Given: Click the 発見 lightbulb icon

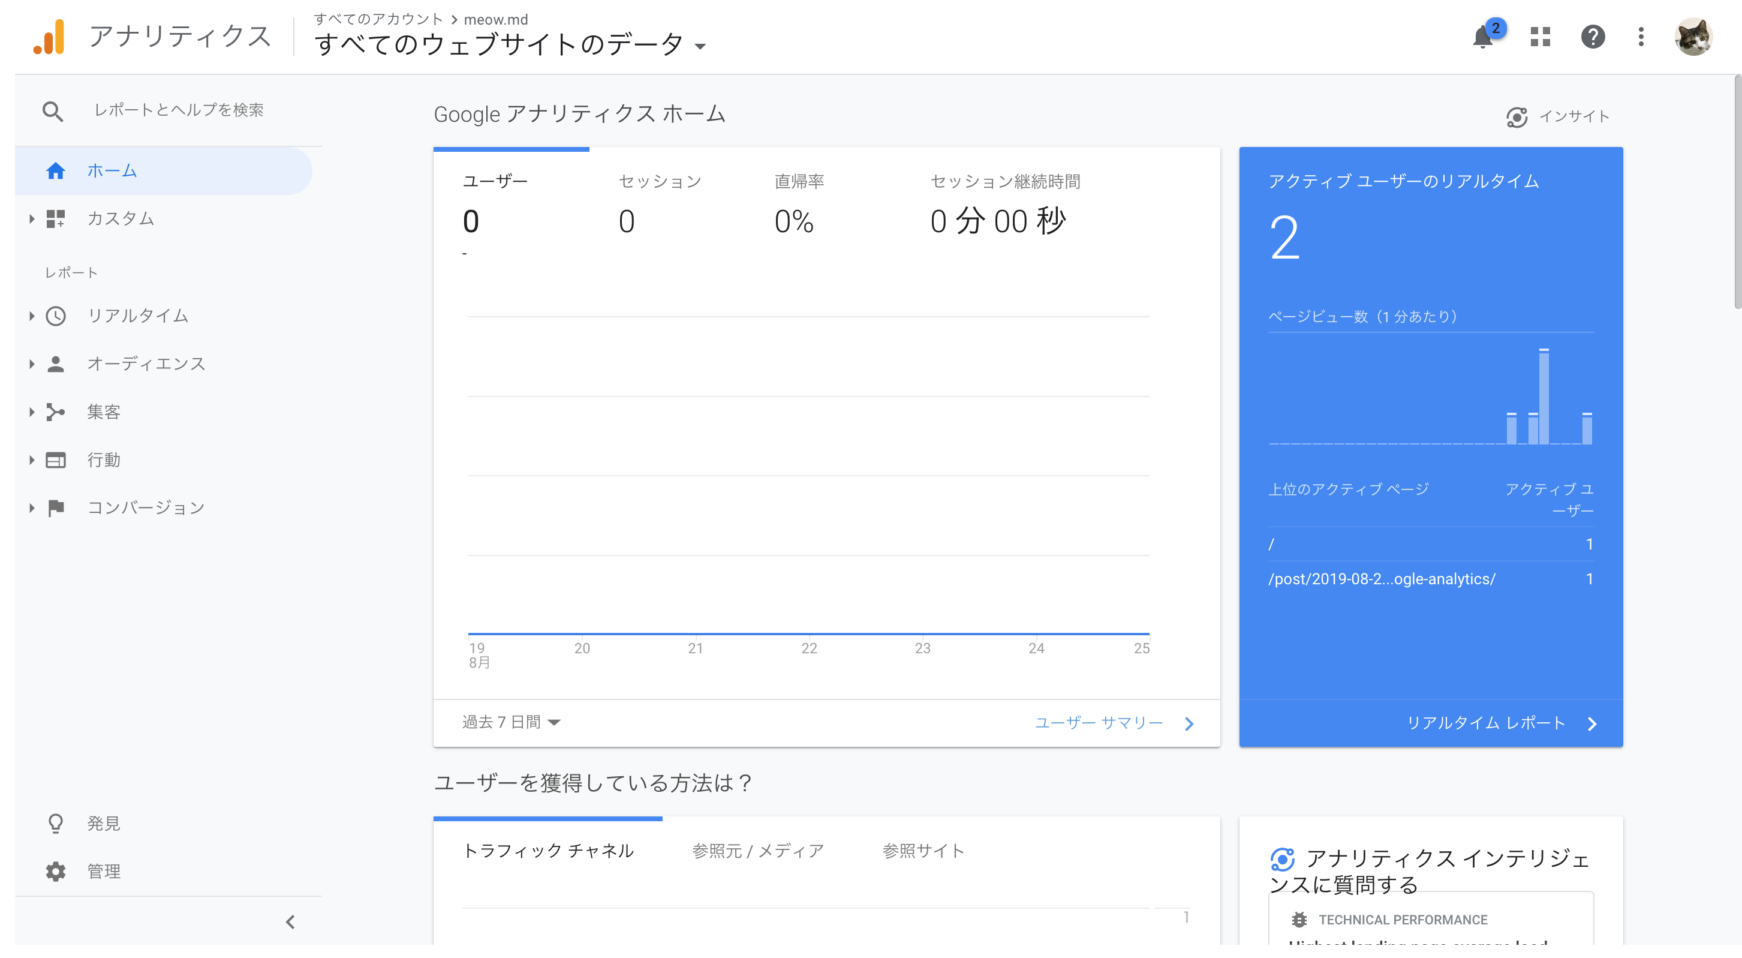Looking at the screenshot, I should pos(55,824).
